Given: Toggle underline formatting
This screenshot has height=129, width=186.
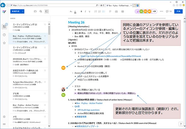Looking at the screenshot, I should [x=90, y=11].
